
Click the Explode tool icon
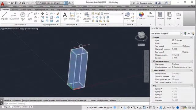[58, 17]
